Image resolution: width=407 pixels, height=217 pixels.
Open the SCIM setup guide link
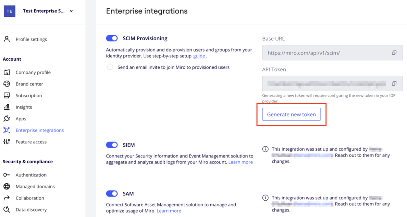coord(199,56)
